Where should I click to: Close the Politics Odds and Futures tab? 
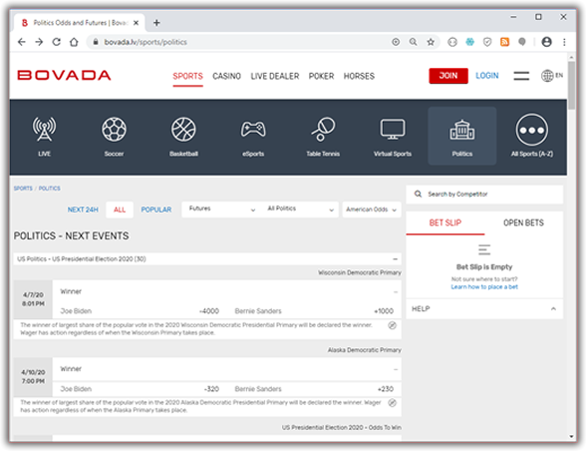(136, 23)
